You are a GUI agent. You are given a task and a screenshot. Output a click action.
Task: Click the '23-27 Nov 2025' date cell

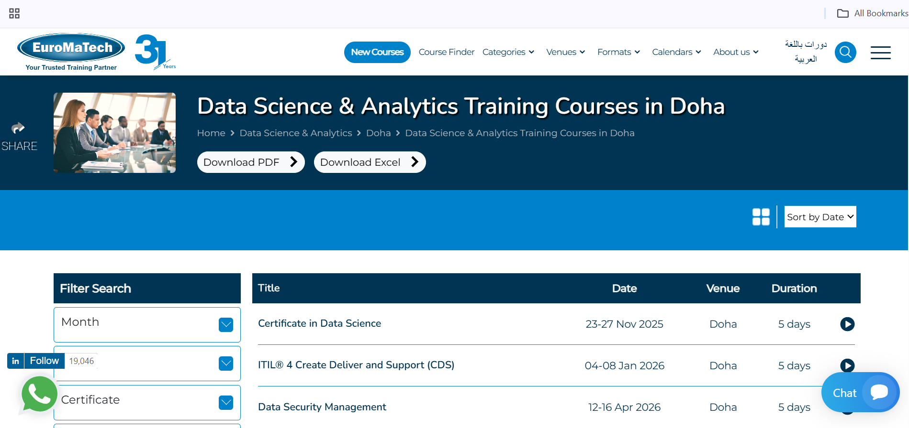[624, 324]
